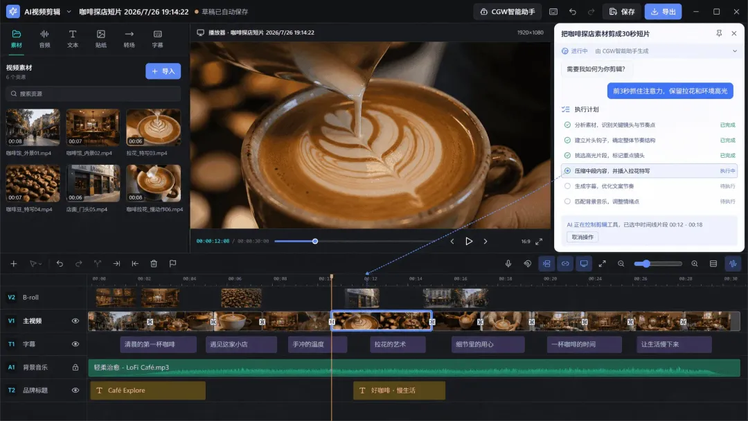Select the LoFi Café.mp3 audio clip
The height and width of the screenshot is (421, 748).
(x=414, y=368)
